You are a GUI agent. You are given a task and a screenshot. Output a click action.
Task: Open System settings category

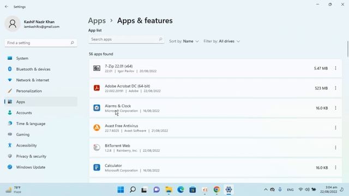(41, 58)
